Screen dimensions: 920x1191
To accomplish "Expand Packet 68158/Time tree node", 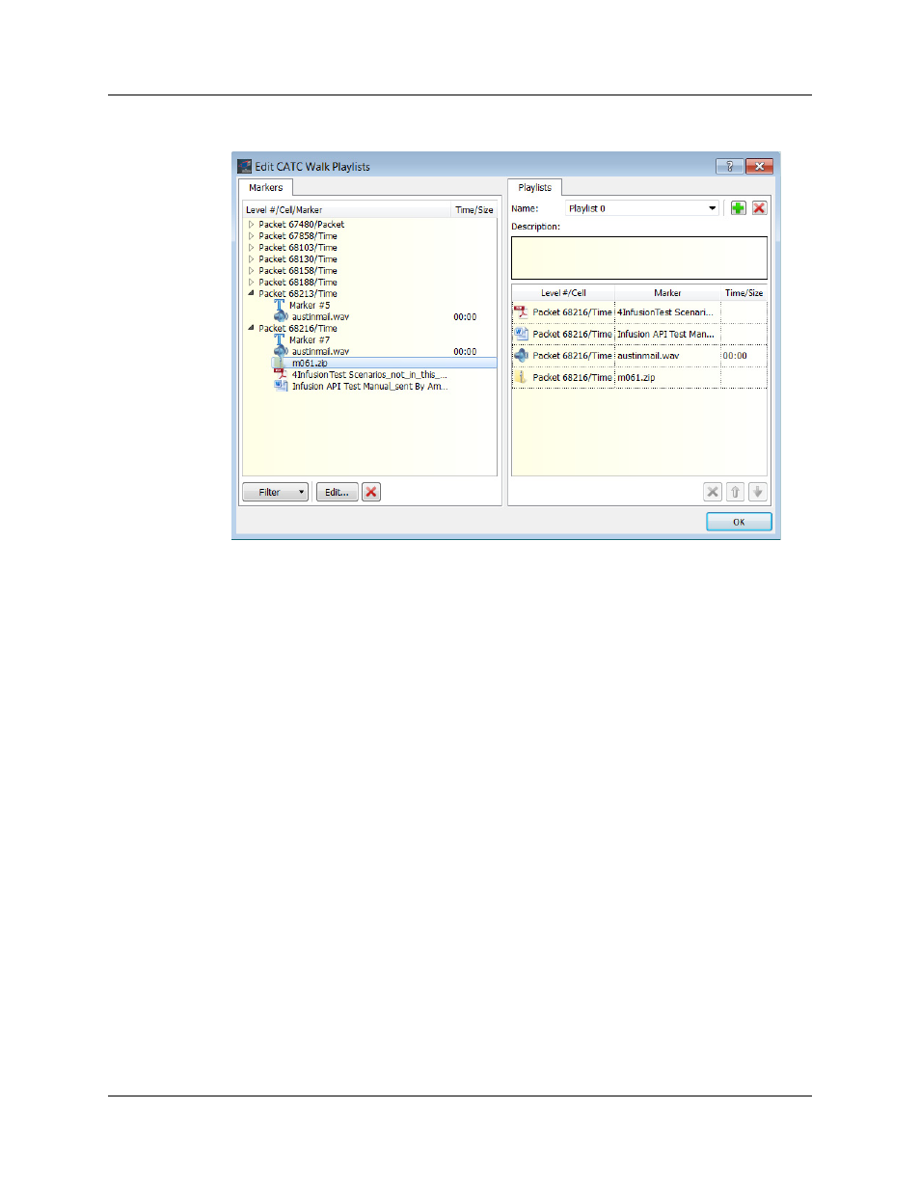I will (x=252, y=270).
